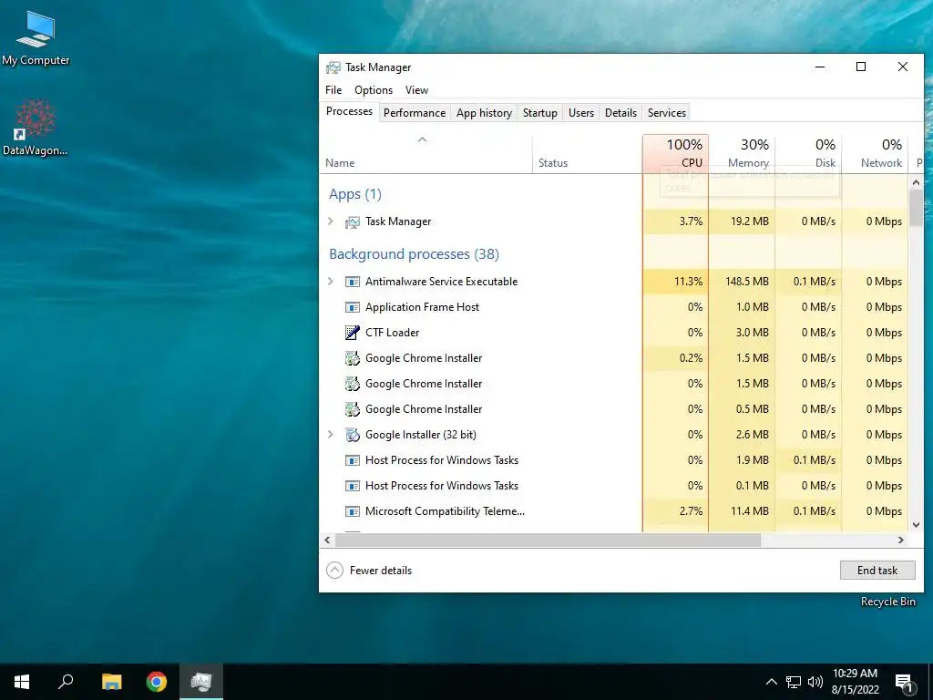Click the CTF Loader pen icon
The width and height of the screenshot is (933, 700).
[353, 332]
